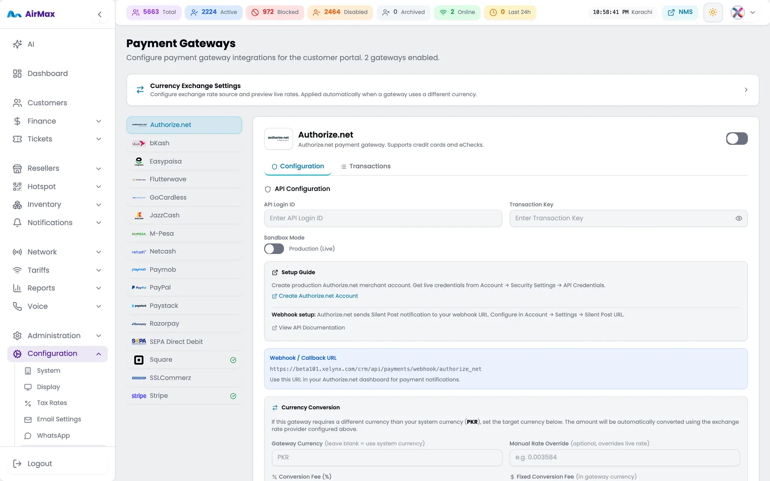Expand Currency Exchange Settings chevron
This screenshot has width=770, height=481.
pos(746,90)
